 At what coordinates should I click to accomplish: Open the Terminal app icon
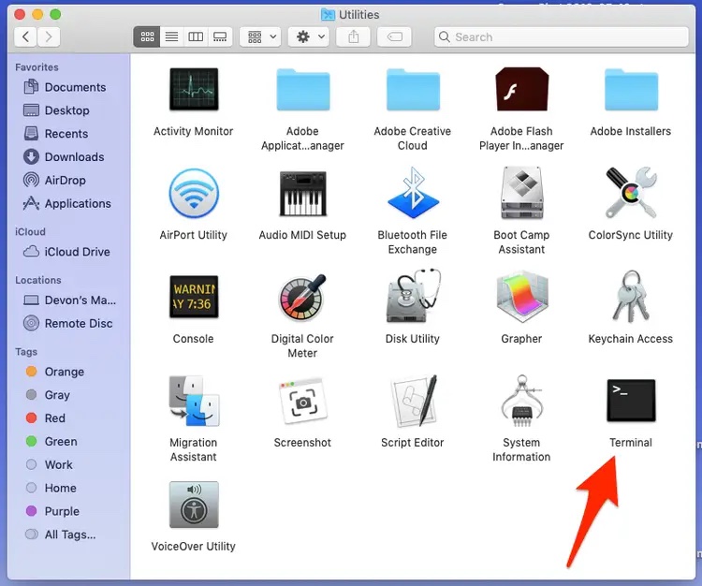(x=630, y=402)
